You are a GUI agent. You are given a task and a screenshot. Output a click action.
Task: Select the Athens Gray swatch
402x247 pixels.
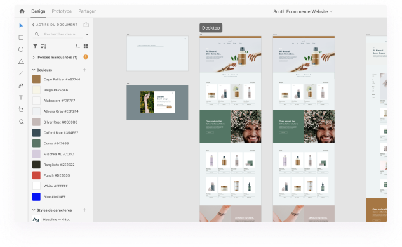click(x=36, y=111)
